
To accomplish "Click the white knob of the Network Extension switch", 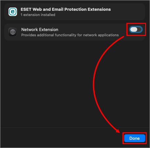I will 134,29.
